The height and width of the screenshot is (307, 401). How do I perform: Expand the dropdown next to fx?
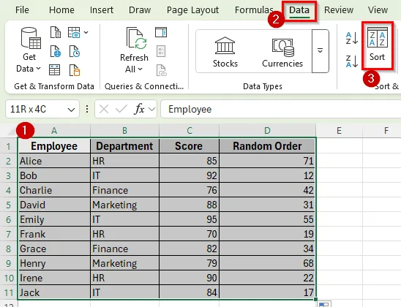(x=152, y=110)
